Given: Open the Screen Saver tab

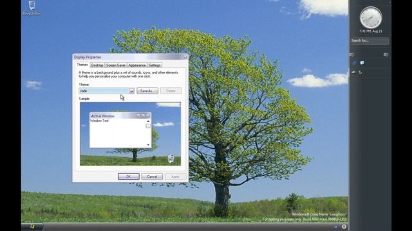Looking at the screenshot, I should click(116, 65).
